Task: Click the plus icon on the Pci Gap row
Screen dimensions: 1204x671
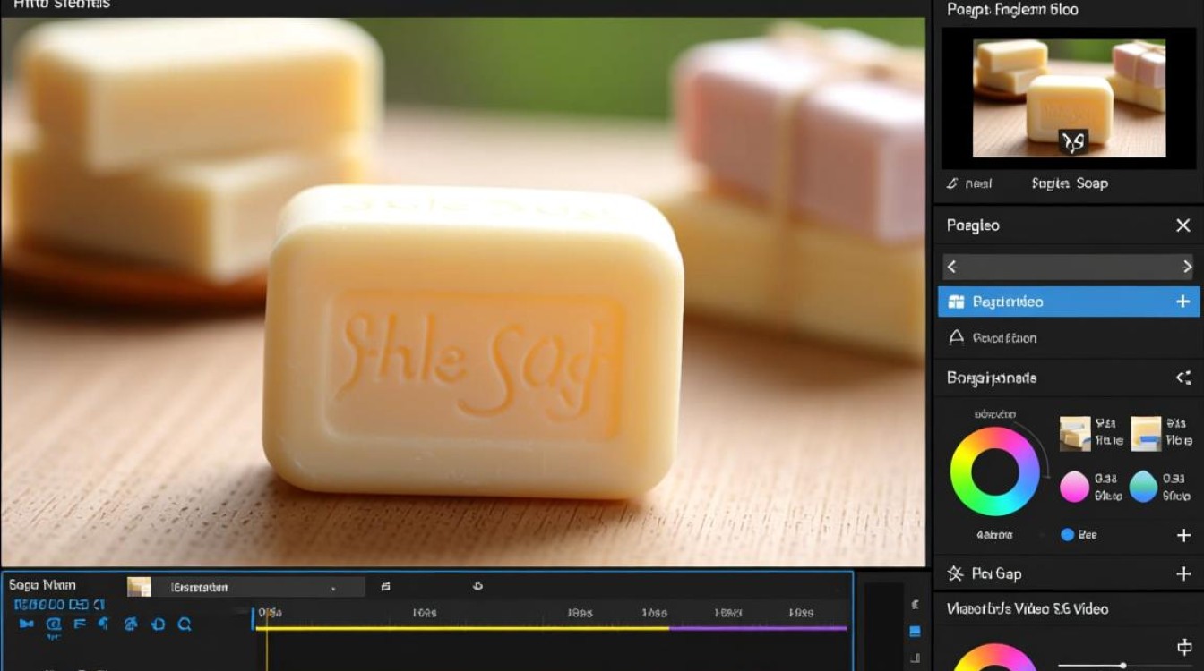Action: [x=1183, y=573]
